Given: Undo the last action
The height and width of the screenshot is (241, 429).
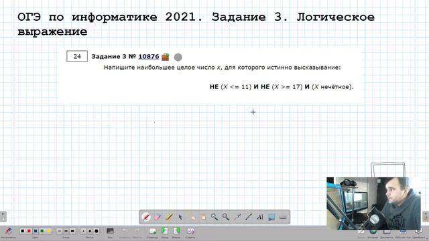Looking at the screenshot, I should 125,231.
